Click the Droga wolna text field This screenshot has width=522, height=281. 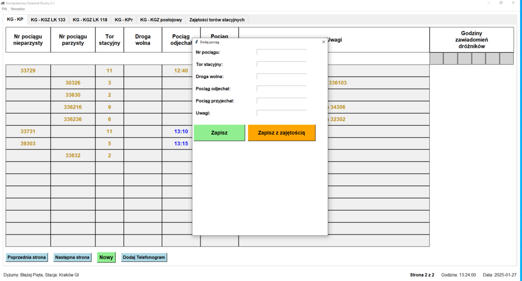click(x=281, y=76)
